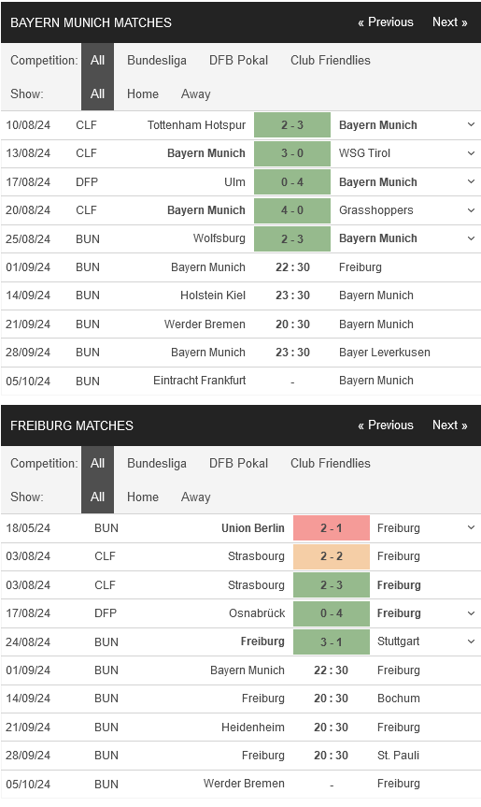Open the red 2 - 1 Union Berlin score
Image resolution: width=481 pixels, height=807 pixels.
click(332, 528)
